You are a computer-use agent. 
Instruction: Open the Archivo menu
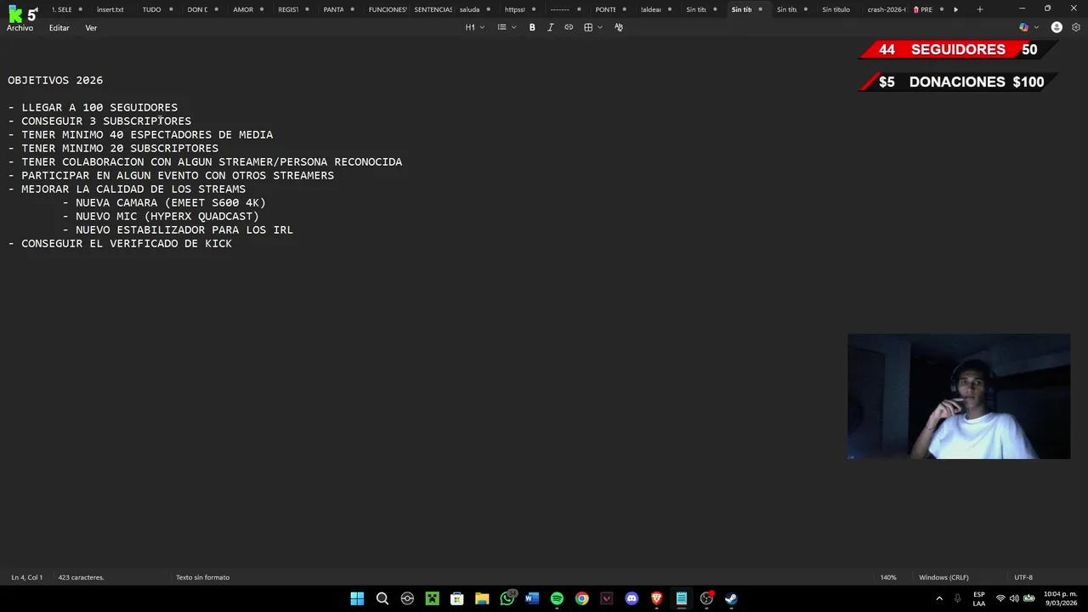tap(20, 28)
